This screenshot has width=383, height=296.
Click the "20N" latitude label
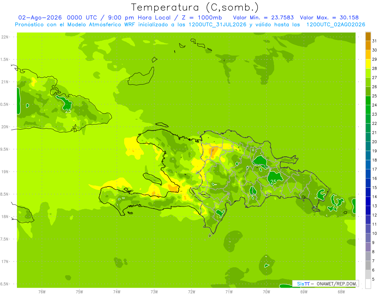click(5, 127)
